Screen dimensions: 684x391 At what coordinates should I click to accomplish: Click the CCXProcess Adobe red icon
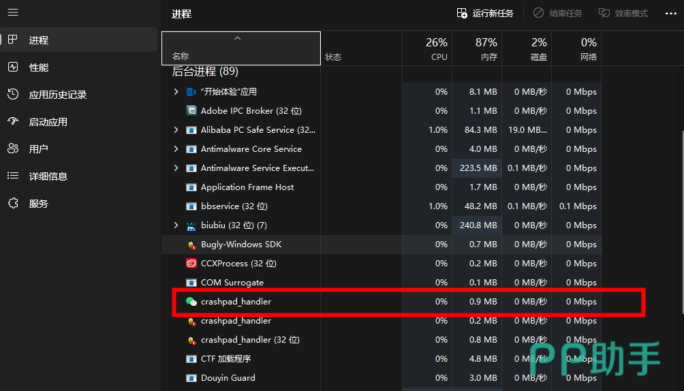click(x=191, y=264)
